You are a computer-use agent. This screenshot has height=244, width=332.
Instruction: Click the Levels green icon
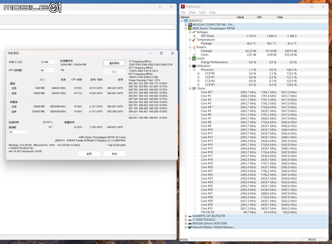click(x=194, y=59)
